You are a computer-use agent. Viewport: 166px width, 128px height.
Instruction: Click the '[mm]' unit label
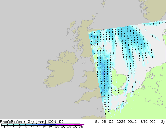pyautogui.click(x=41, y=122)
